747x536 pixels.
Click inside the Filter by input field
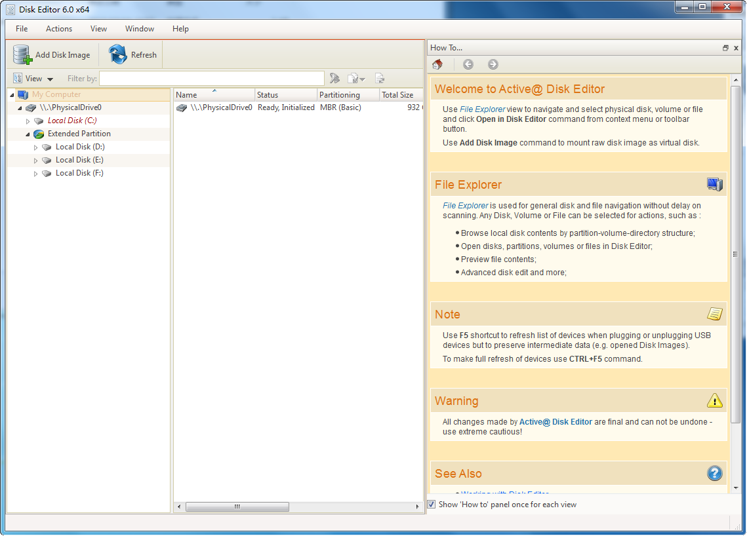[x=211, y=79]
